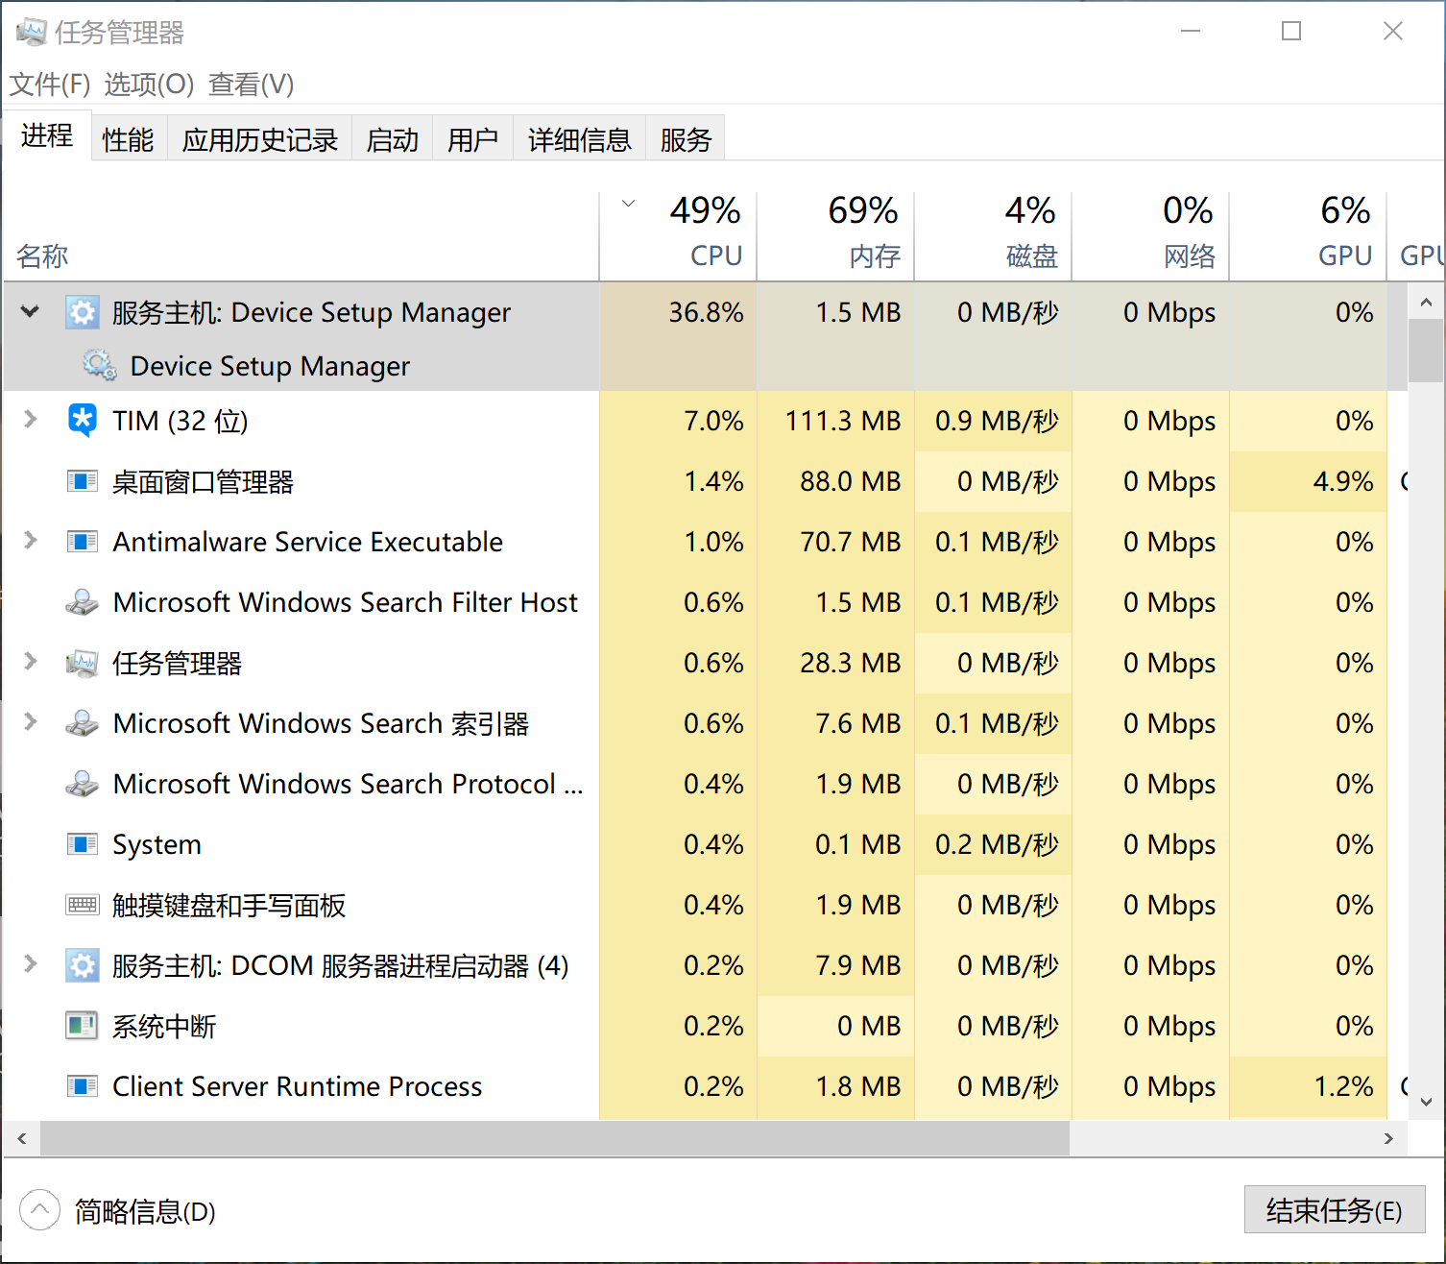Switch to the 应用历史记录 tab
The width and height of the screenshot is (1446, 1264).
pos(259,139)
